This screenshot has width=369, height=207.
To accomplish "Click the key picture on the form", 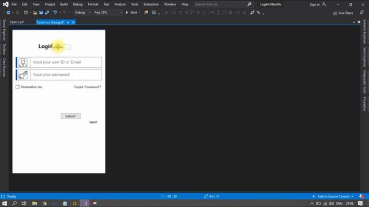I will click(23, 75).
